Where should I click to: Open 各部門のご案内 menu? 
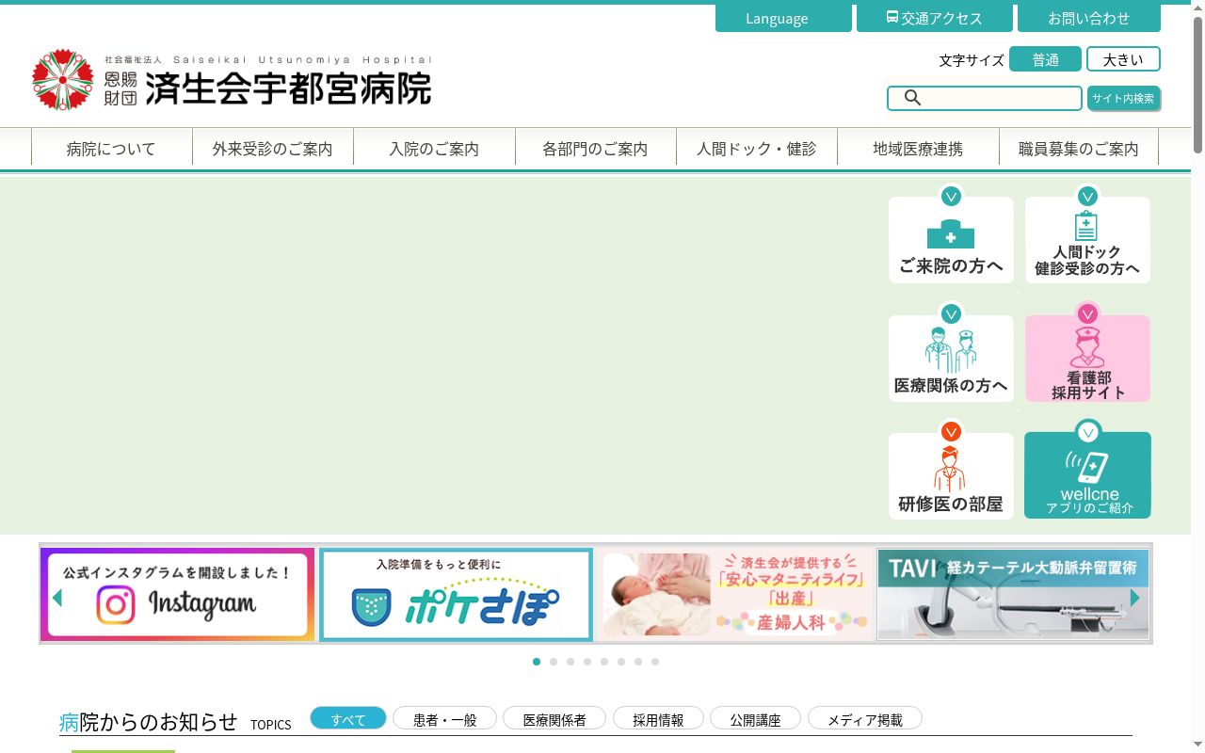coord(595,148)
